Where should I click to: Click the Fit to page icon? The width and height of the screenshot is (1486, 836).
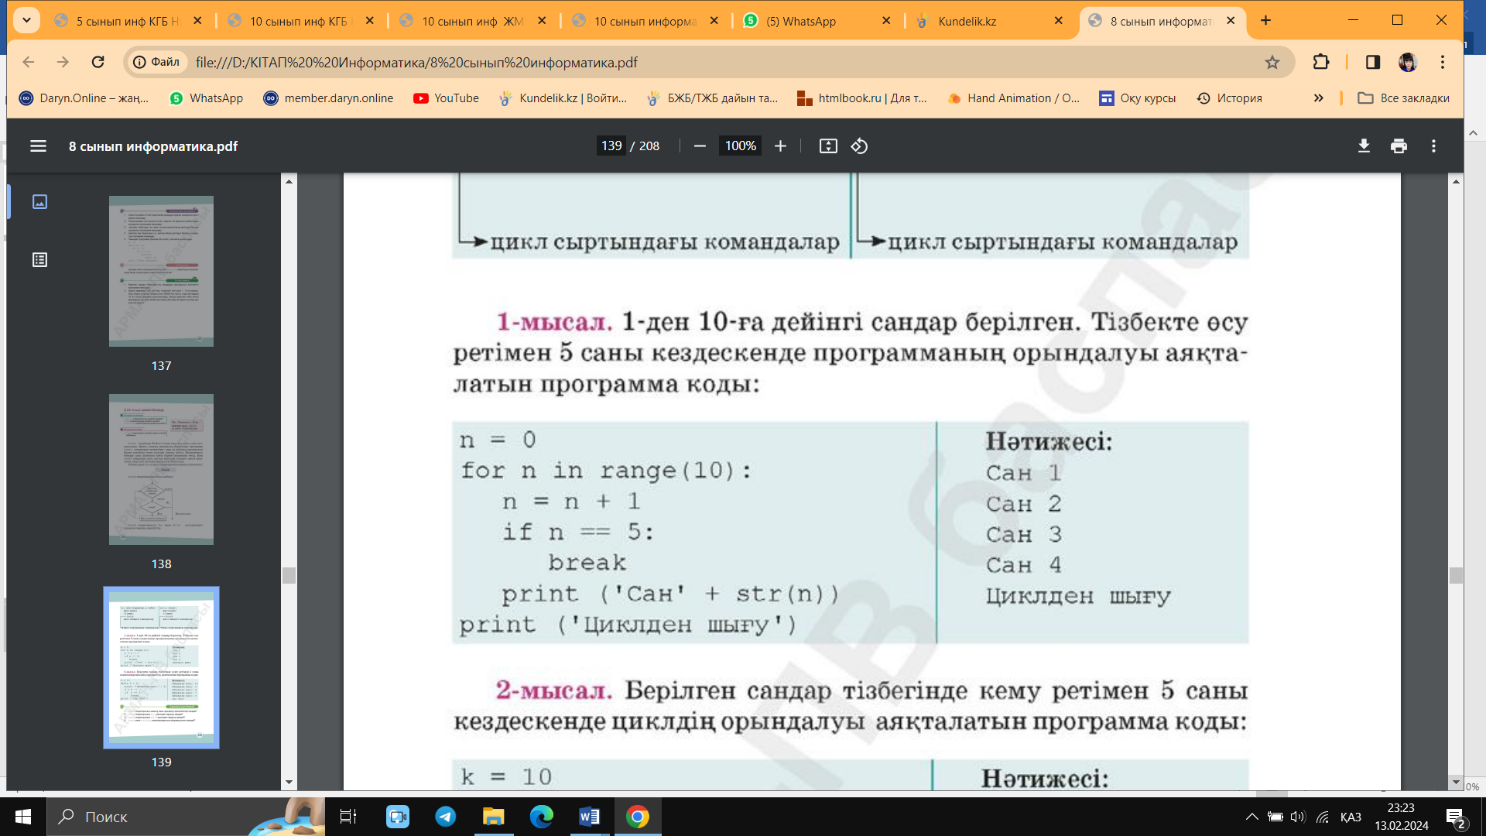point(828,146)
